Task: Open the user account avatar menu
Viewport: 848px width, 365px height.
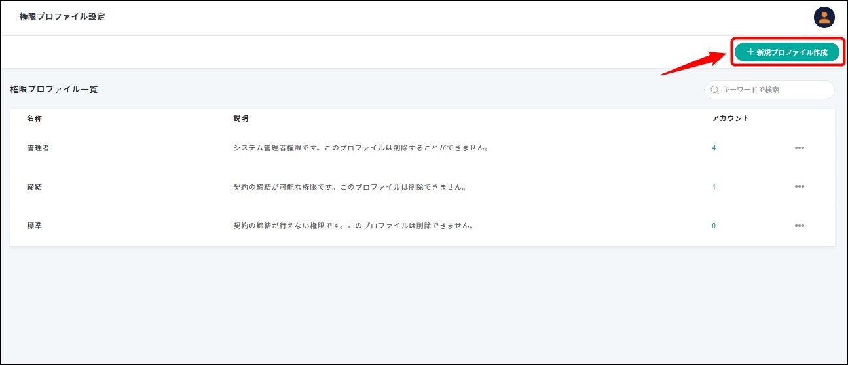Action: click(x=824, y=18)
